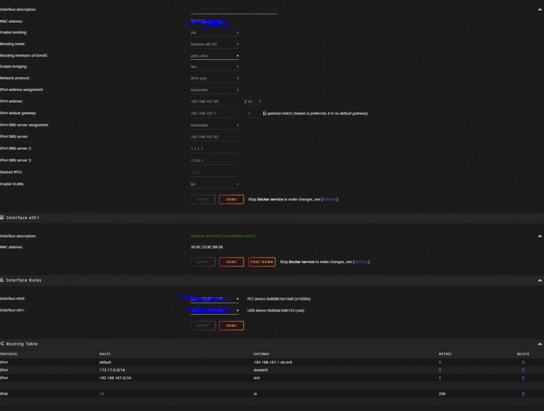Click the 'docker0' gateway cell
544x411 pixels.
click(261, 370)
